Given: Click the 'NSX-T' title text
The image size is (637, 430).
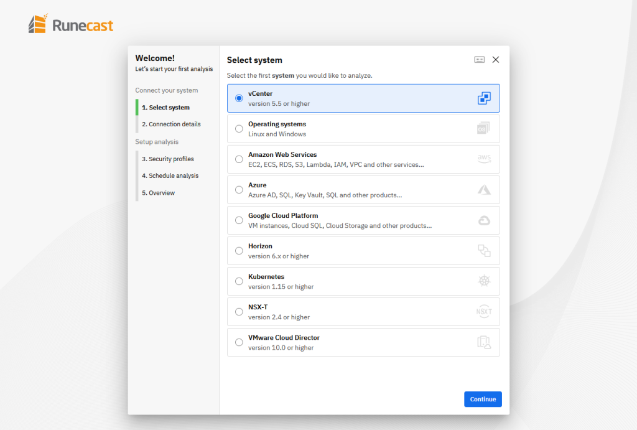Looking at the screenshot, I should [x=258, y=307].
